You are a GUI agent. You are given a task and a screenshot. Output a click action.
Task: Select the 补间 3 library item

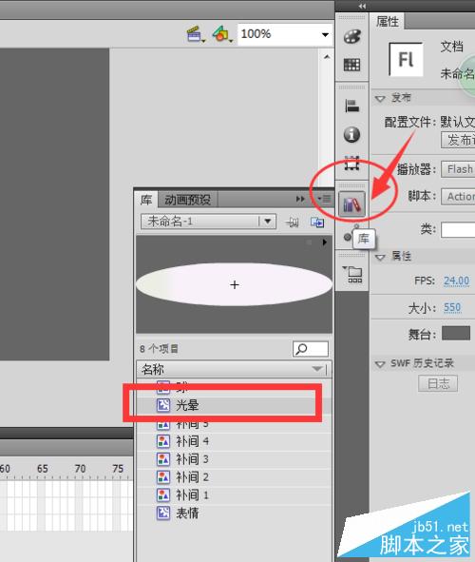pos(234,459)
